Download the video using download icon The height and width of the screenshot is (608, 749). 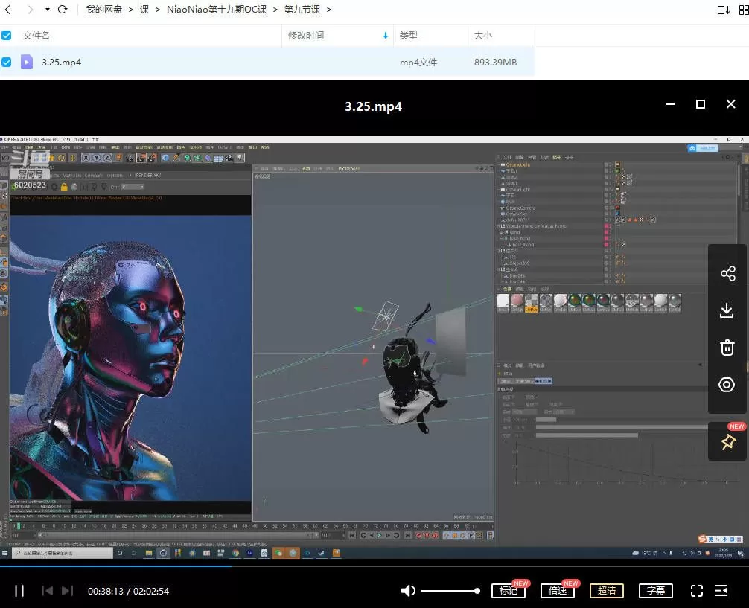click(x=727, y=310)
